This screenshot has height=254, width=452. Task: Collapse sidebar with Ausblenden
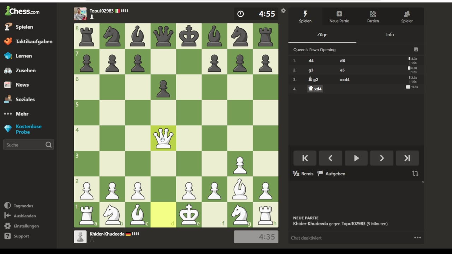click(x=20, y=216)
